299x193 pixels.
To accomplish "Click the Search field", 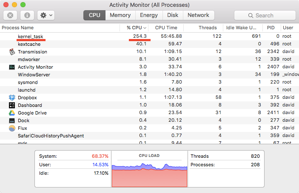I will [265, 15].
